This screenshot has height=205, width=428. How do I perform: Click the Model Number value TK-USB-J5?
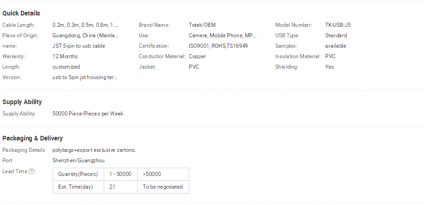point(338,25)
